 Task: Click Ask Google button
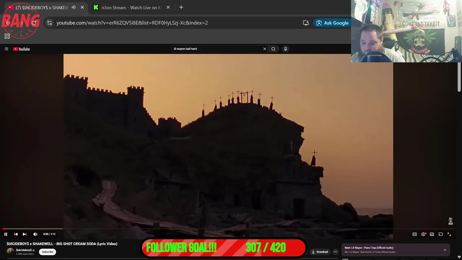(x=332, y=23)
